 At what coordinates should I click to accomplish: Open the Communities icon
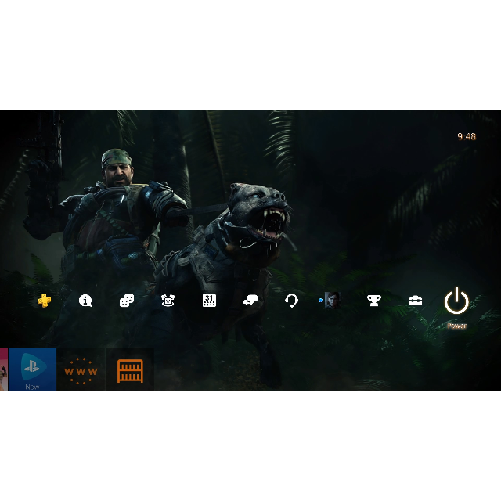pos(168,301)
